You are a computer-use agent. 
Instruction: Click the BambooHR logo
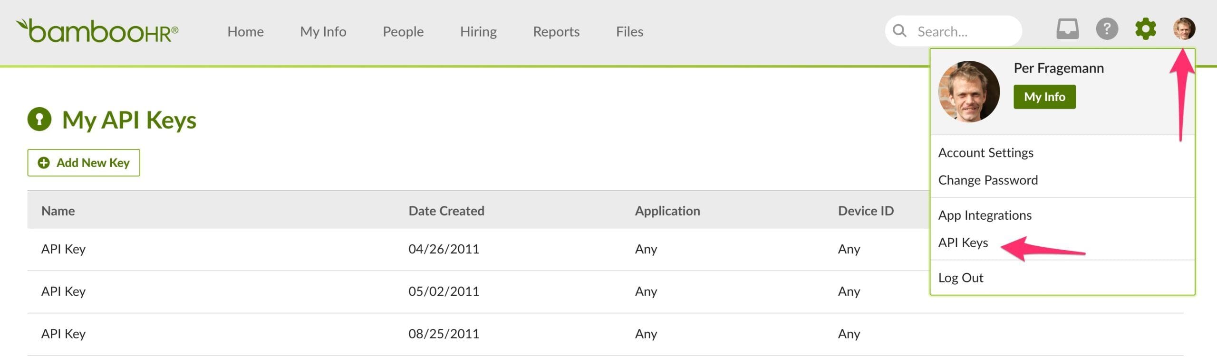pyautogui.click(x=97, y=31)
